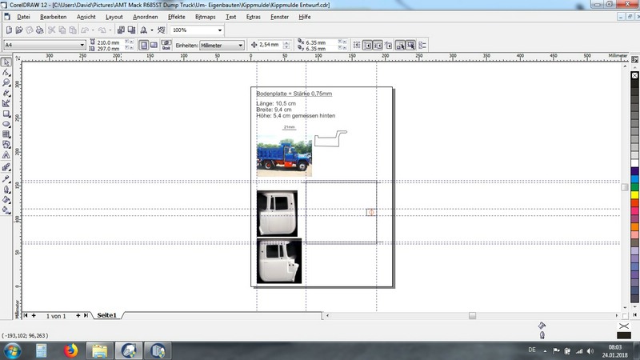This screenshot has width=640, height=360.
Task: Switch to the Seite1 page tab
Action: (x=106, y=316)
